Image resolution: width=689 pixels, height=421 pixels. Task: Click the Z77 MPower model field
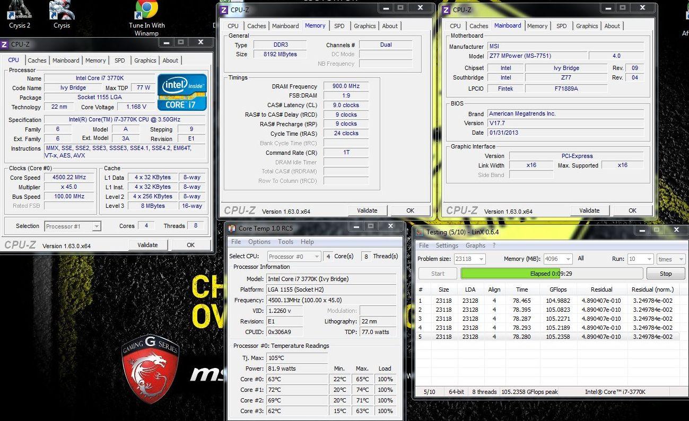click(536, 56)
